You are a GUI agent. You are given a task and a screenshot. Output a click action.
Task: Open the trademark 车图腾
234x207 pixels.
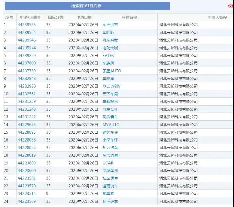click(x=108, y=78)
